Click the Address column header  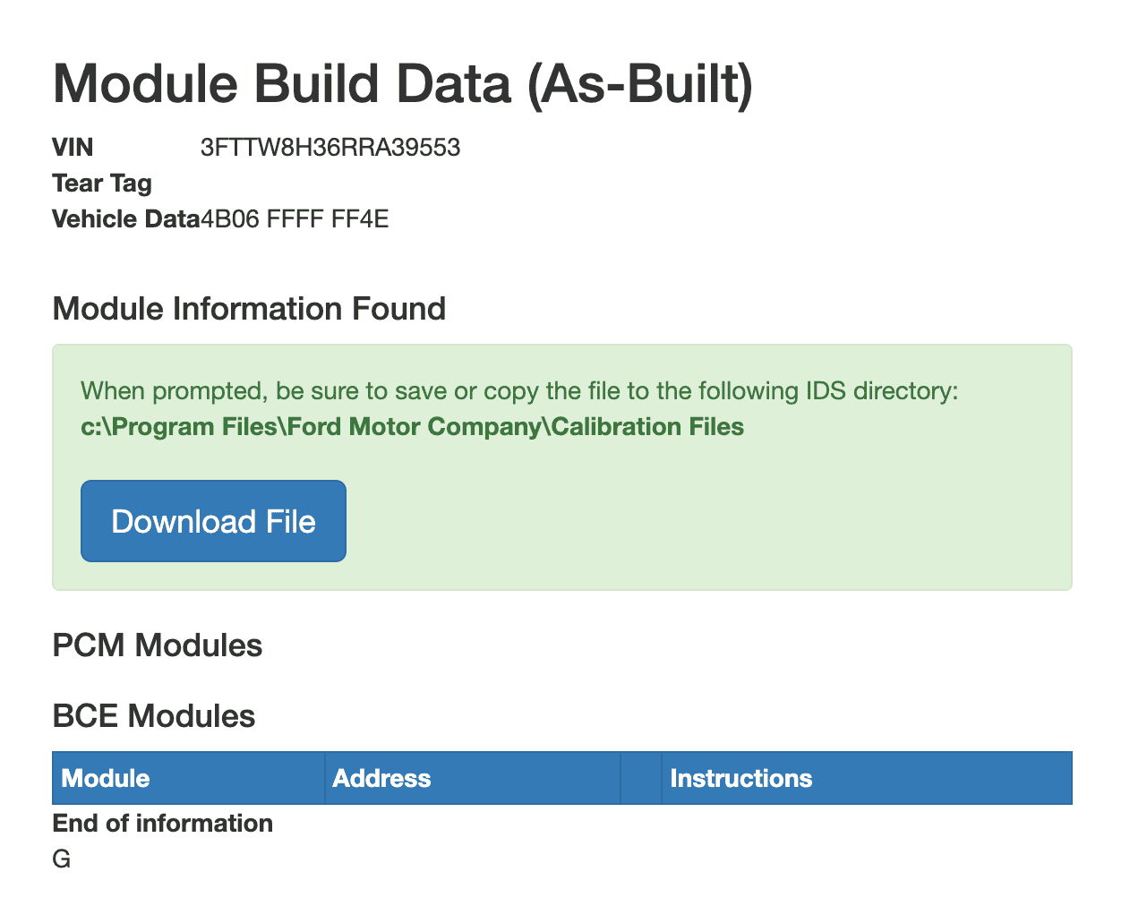click(x=381, y=778)
